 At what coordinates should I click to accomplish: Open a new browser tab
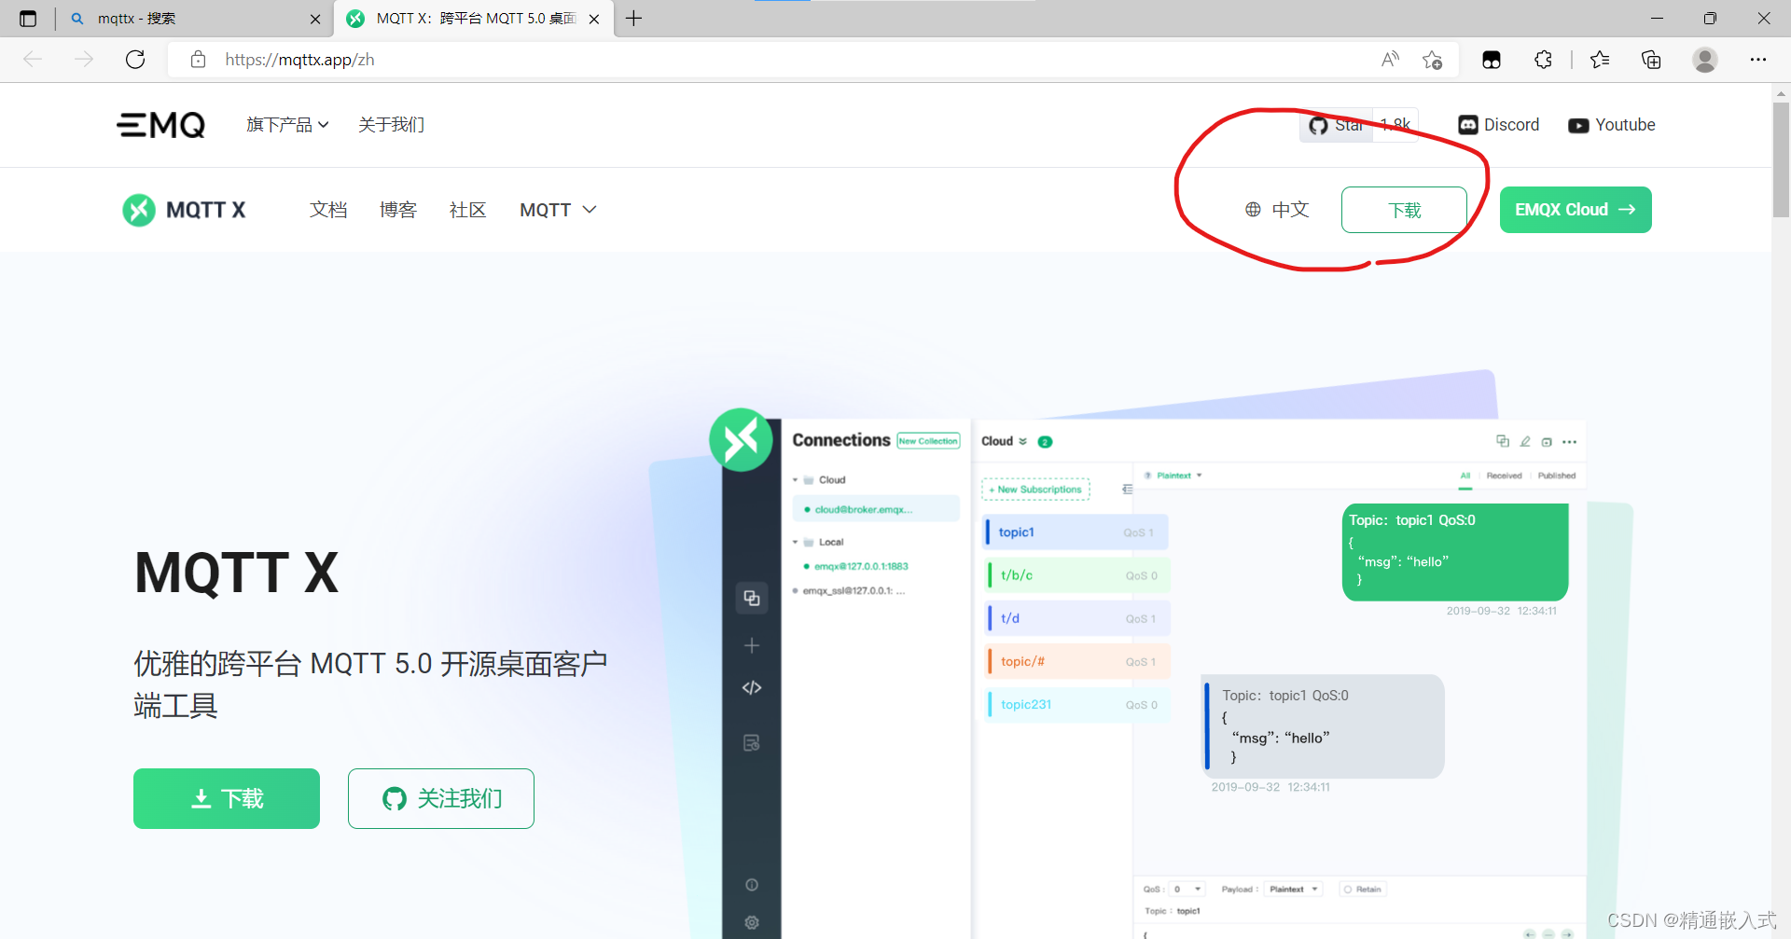click(x=634, y=19)
